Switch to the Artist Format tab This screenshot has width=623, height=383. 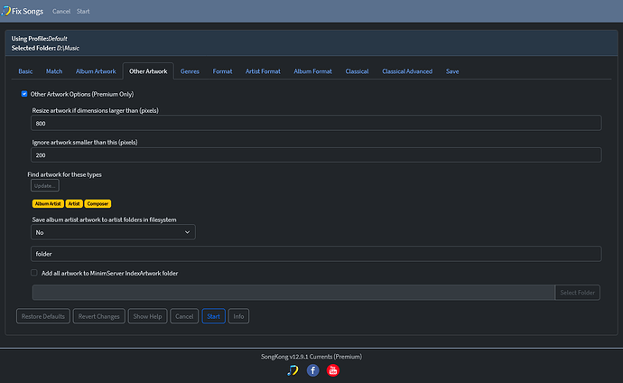point(263,71)
